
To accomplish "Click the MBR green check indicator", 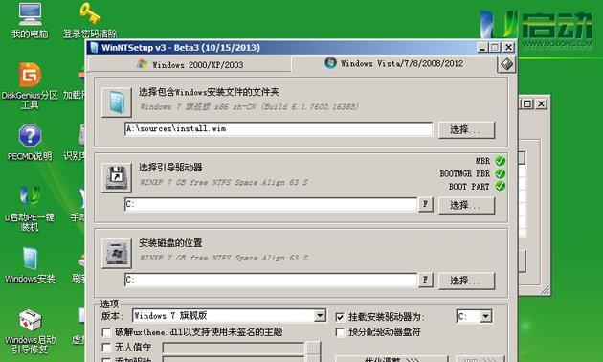I will pyautogui.click(x=500, y=161).
